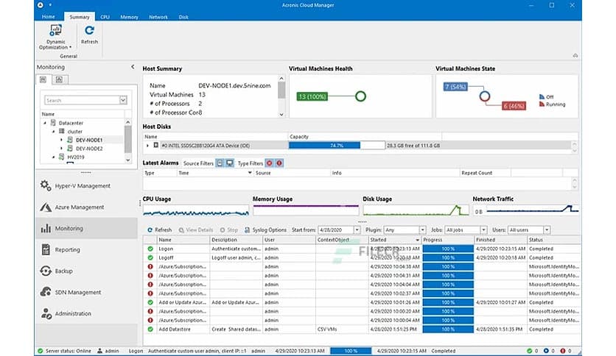Open the Start from date dropdown
Screen dimensions: 616x356
(x=357, y=230)
